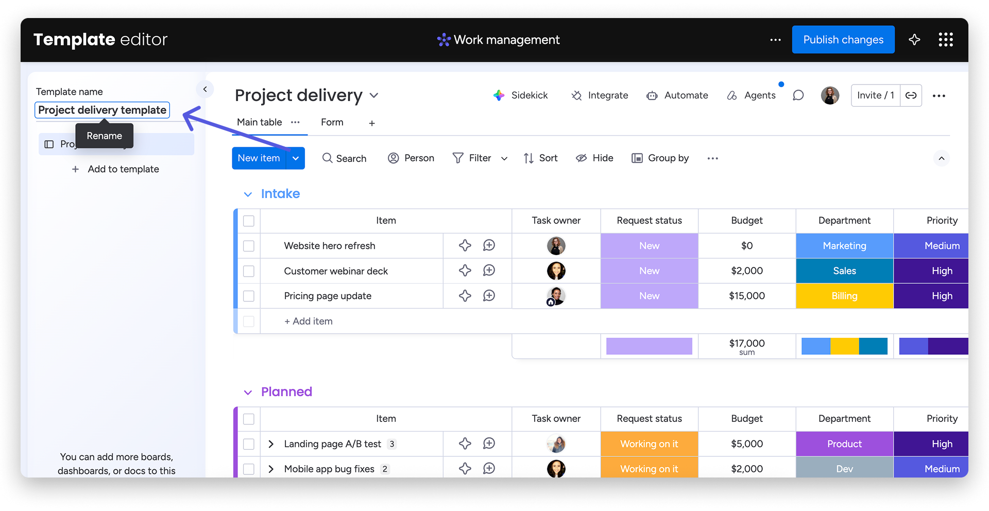Click Publish changes button
This screenshot has height=511, width=989.
pos(843,40)
